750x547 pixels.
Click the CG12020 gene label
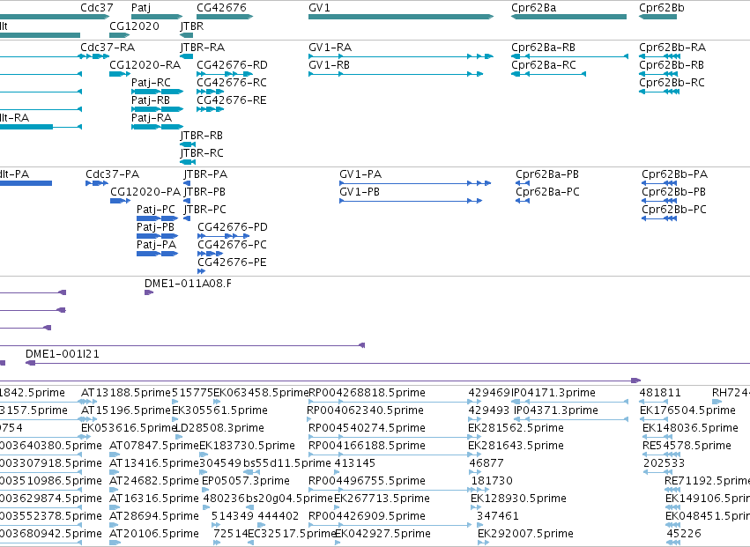tap(134, 26)
